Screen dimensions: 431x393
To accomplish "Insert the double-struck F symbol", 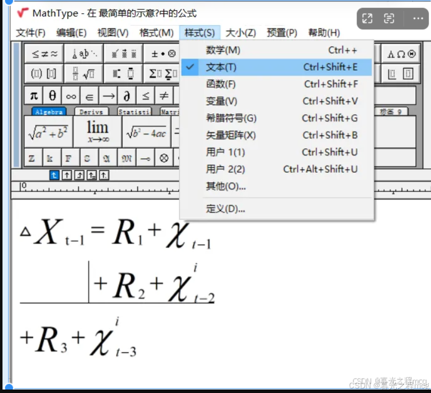I will click(71, 158).
